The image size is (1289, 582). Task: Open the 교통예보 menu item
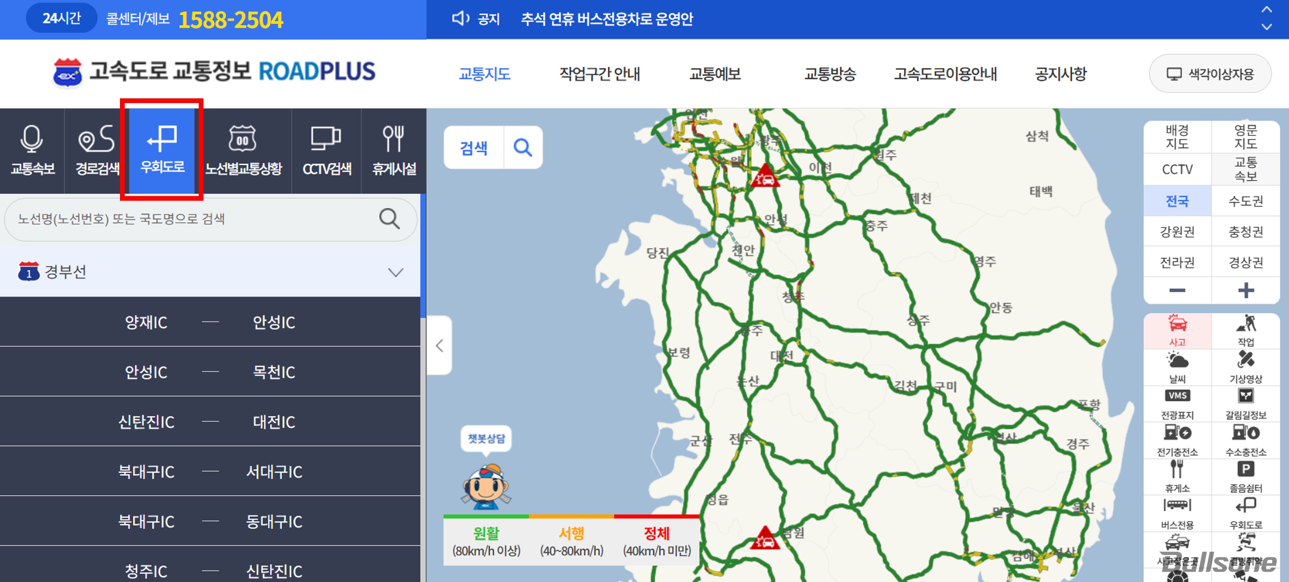click(714, 74)
